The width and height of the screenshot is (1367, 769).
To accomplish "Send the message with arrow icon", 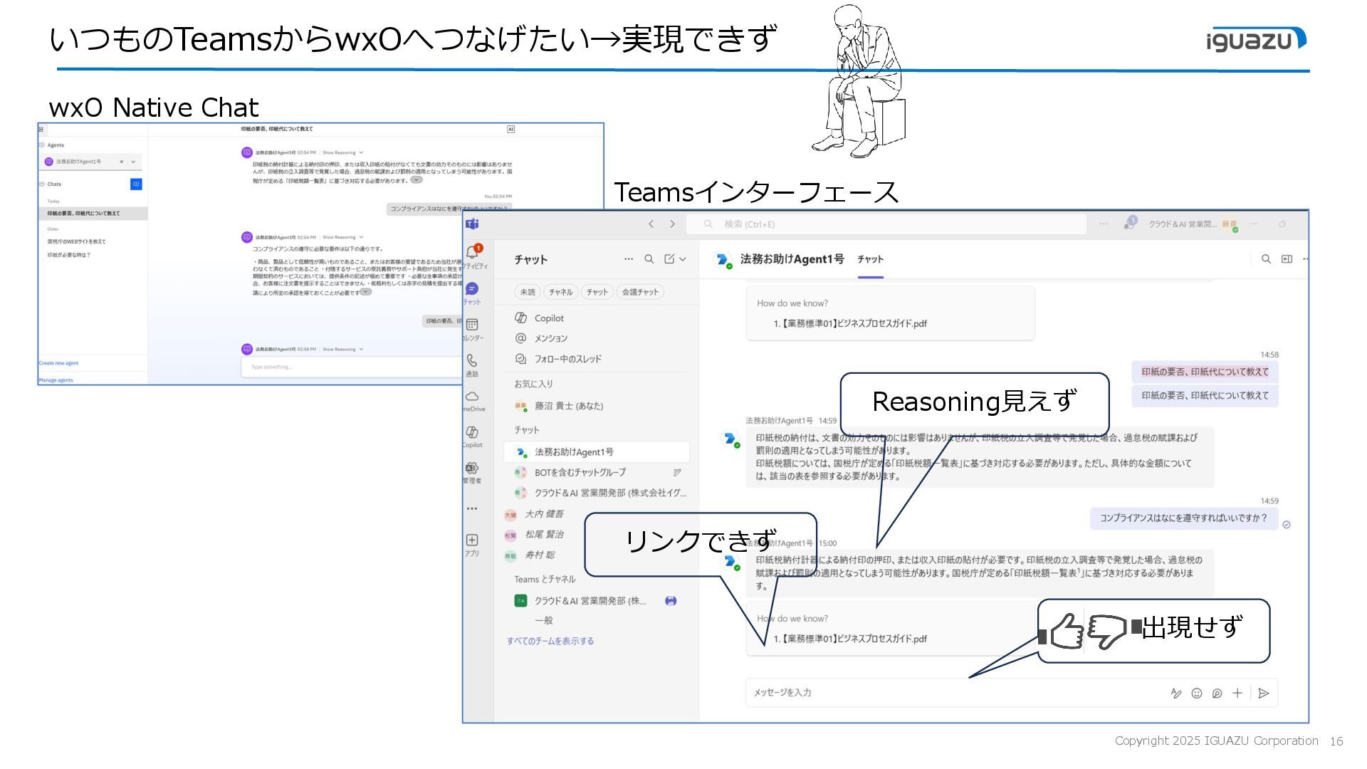I will [1264, 693].
